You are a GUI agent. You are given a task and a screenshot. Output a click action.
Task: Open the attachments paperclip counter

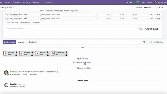(x=145, y=42)
